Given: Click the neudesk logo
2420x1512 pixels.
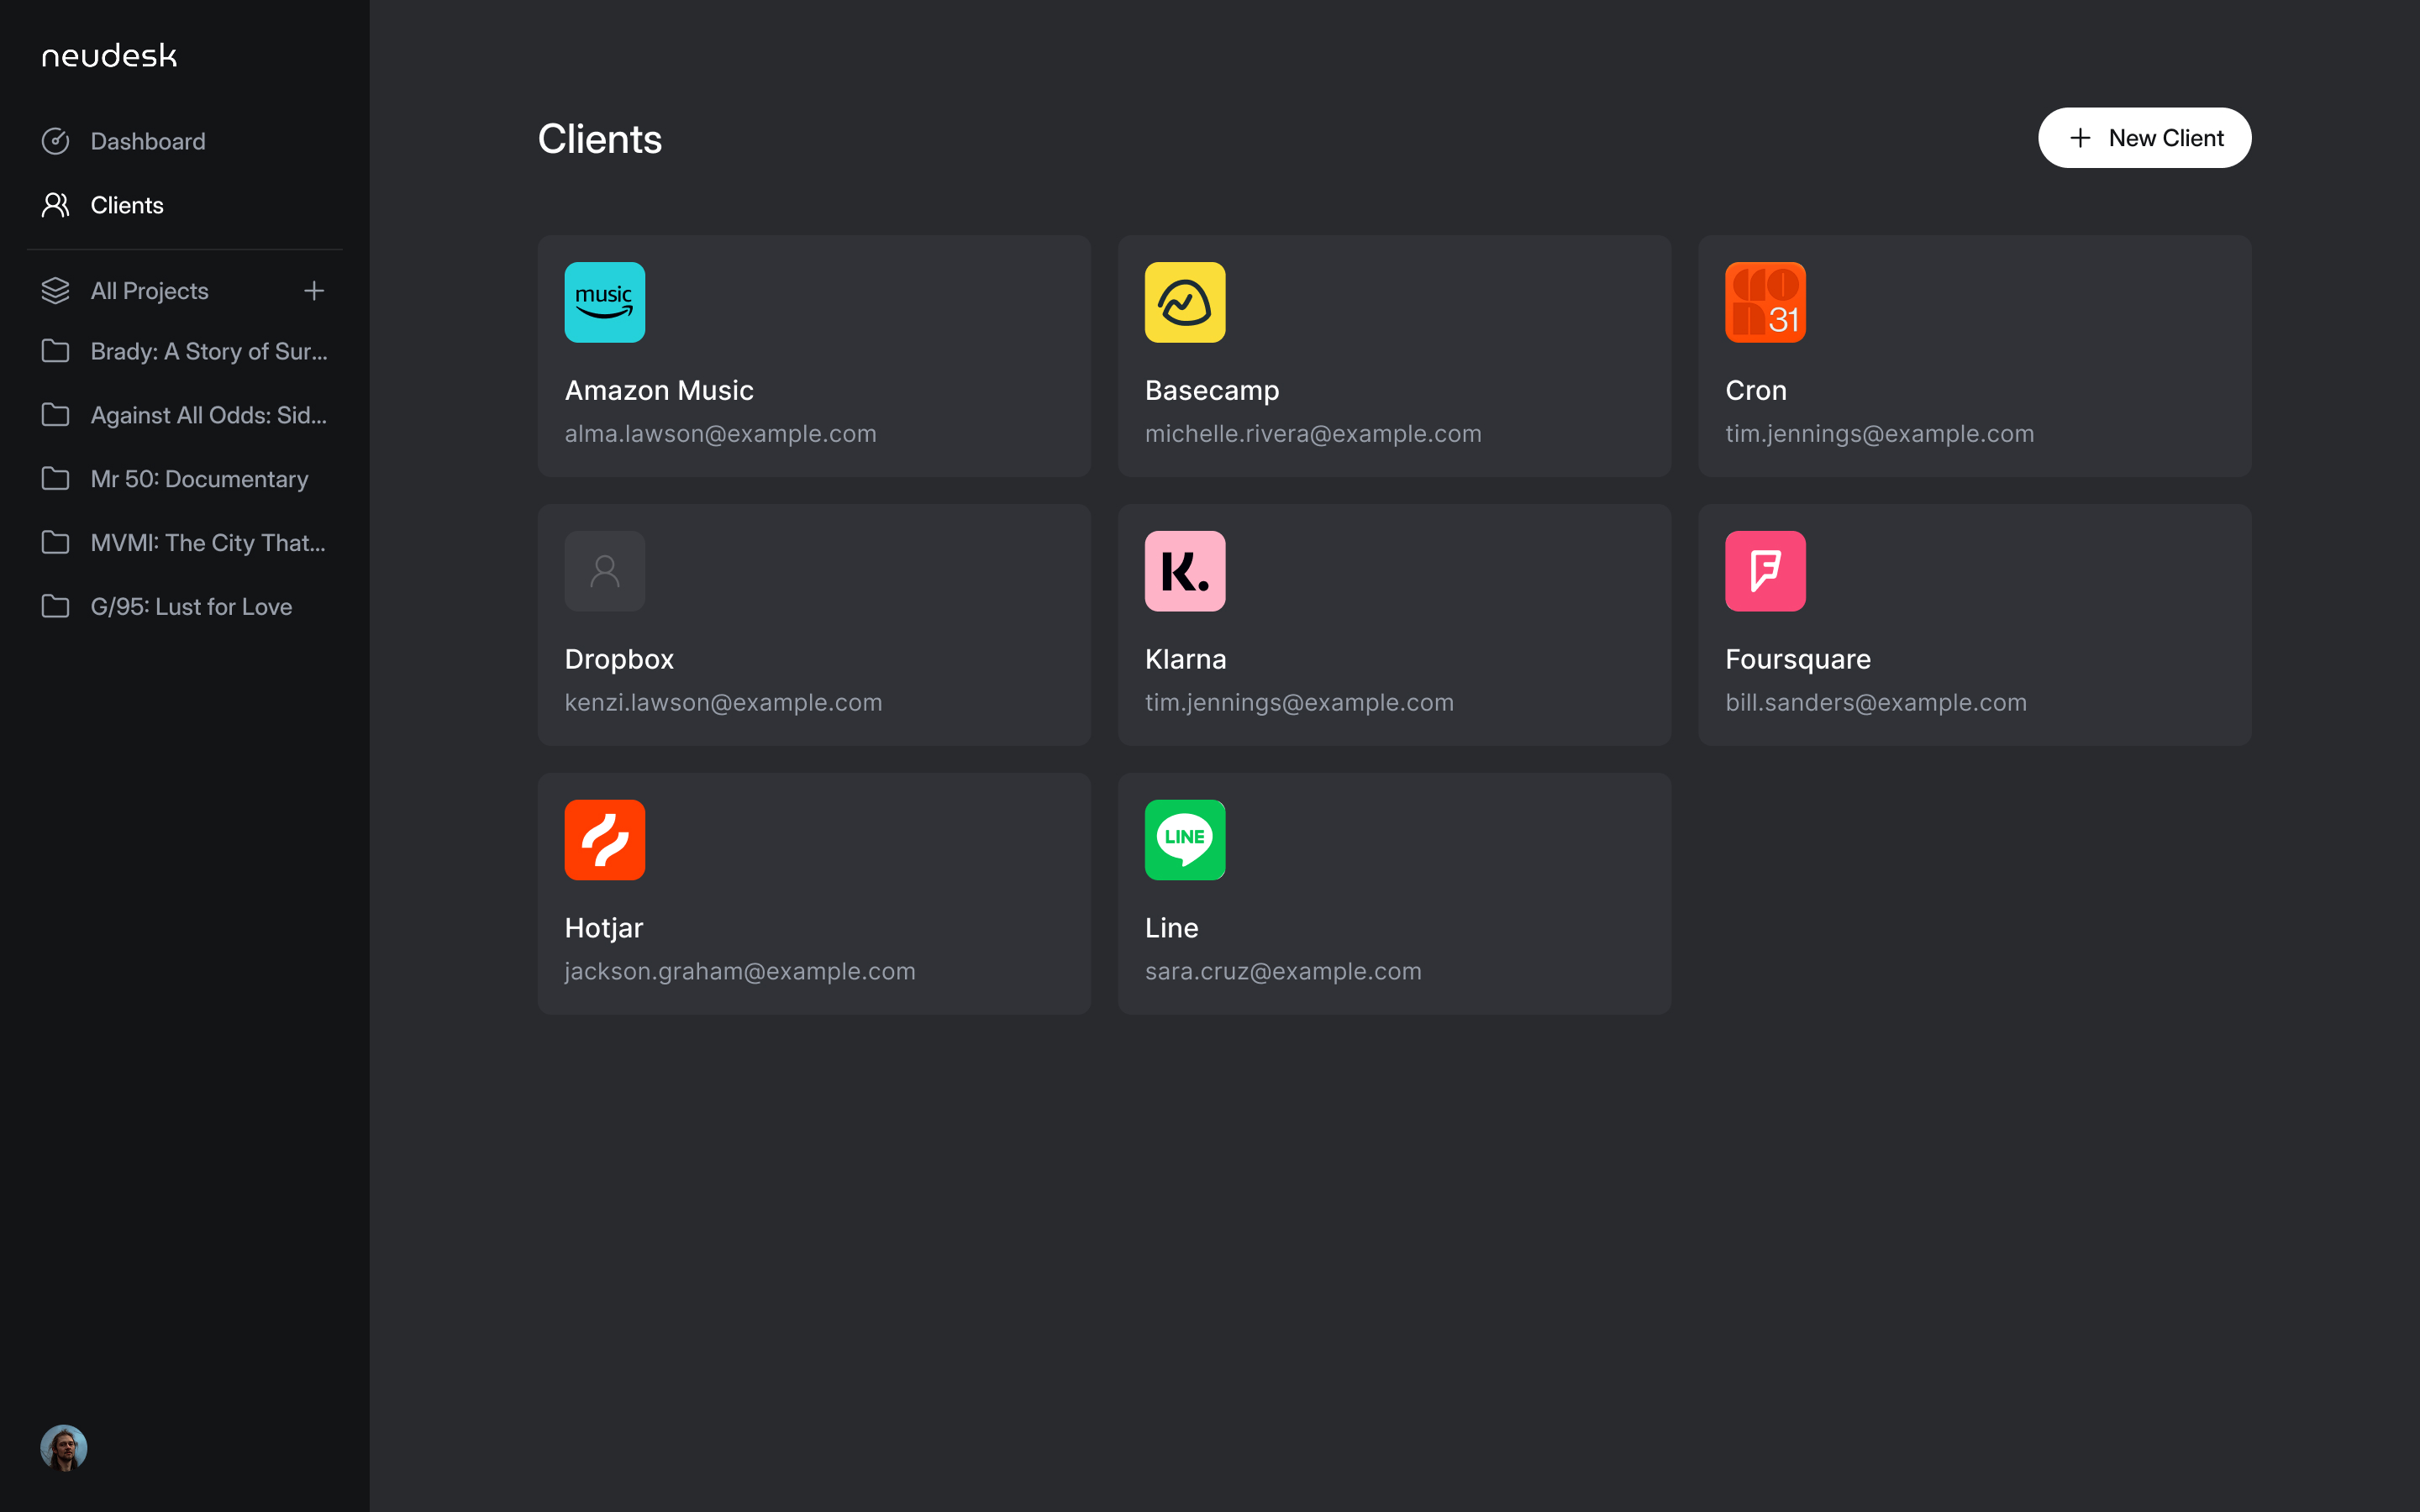Looking at the screenshot, I should [x=109, y=56].
